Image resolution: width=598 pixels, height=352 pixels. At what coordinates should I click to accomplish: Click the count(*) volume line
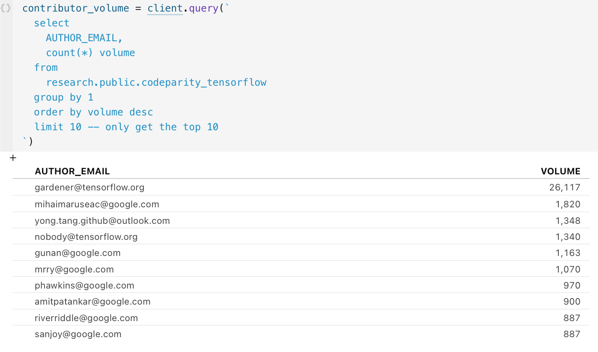90,53
